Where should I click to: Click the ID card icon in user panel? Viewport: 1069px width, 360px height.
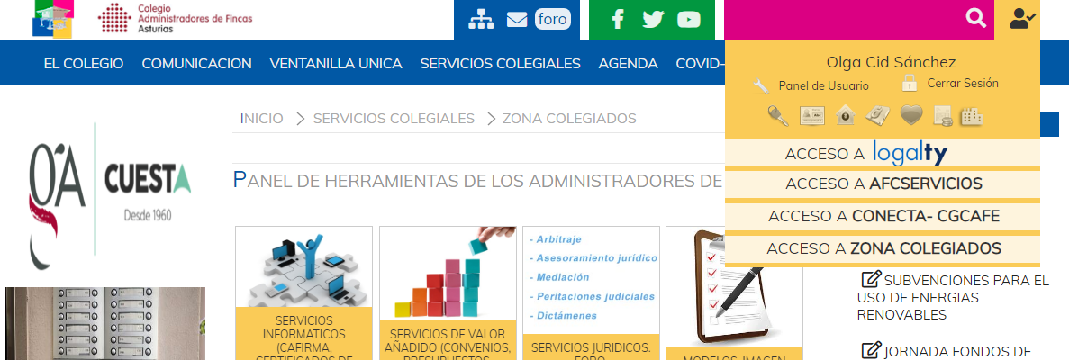pyautogui.click(x=812, y=116)
